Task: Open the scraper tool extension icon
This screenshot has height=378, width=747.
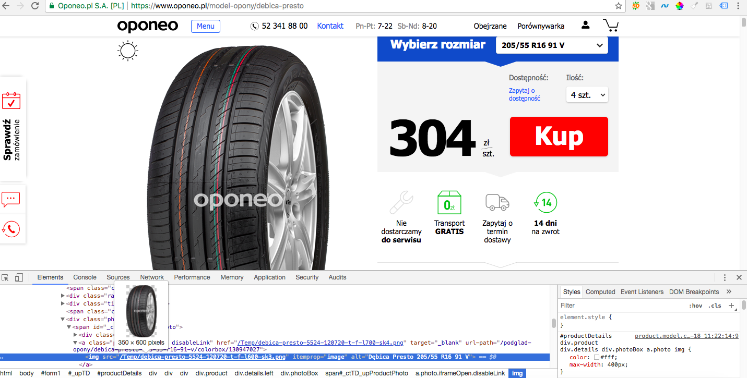Action: (694, 6)
